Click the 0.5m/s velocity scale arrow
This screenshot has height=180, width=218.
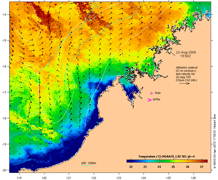click(x=184, y=83)
